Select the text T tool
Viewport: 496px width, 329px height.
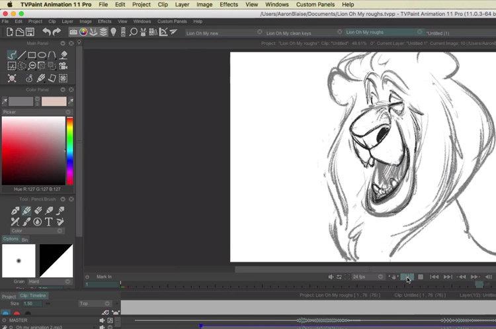(x=48, y=222)
